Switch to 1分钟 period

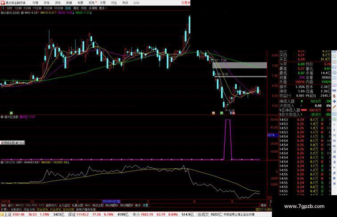(x=18, y=8)
